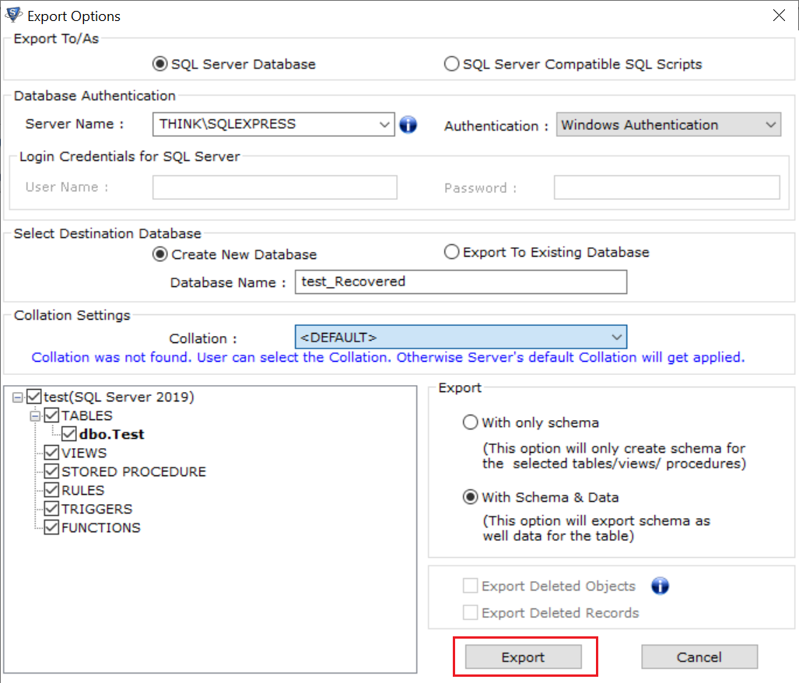Tick the Export Deleted Objects checkbox
799x683 pixels.
471,586
